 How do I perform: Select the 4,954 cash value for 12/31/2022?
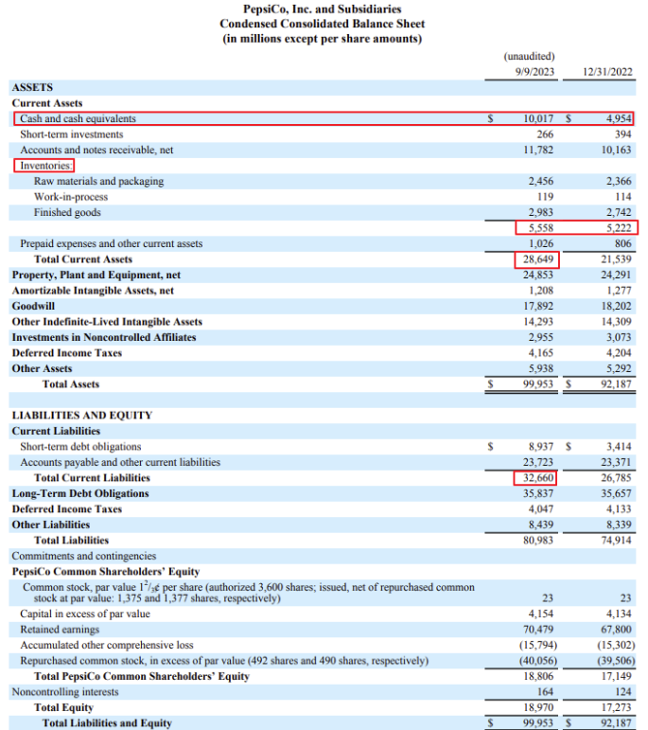pos(619,118)
